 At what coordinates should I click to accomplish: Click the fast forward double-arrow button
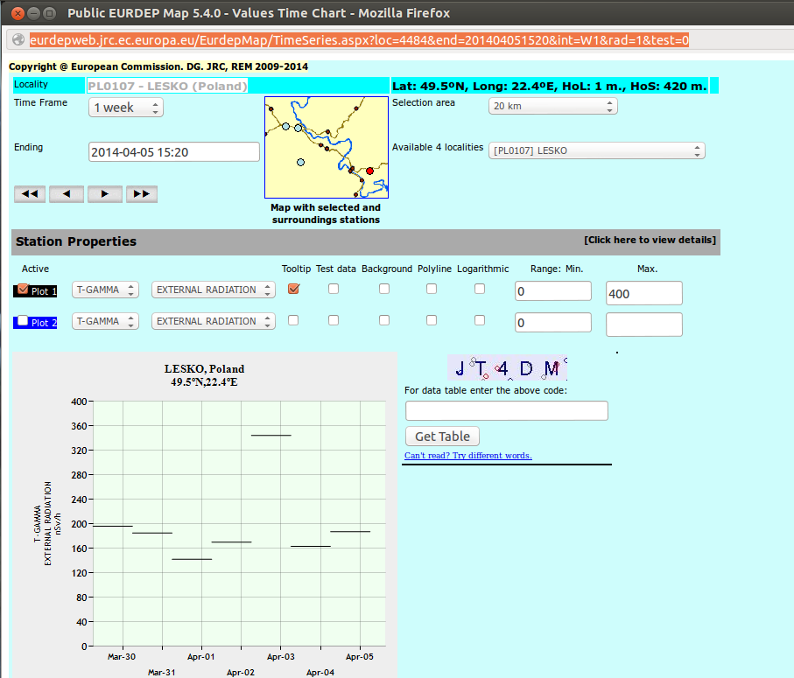(x=142, y=194)
